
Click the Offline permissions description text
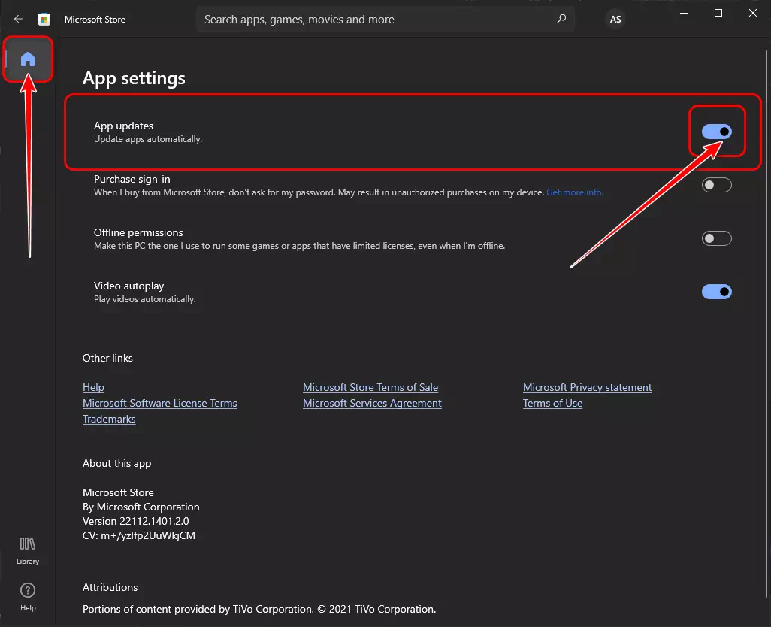299,246
